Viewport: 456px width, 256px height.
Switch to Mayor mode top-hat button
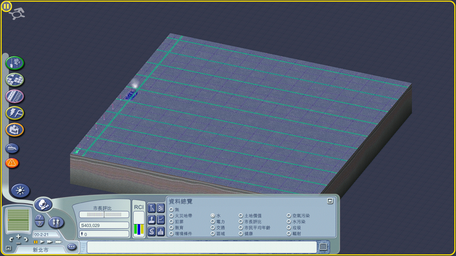point(43,204)
